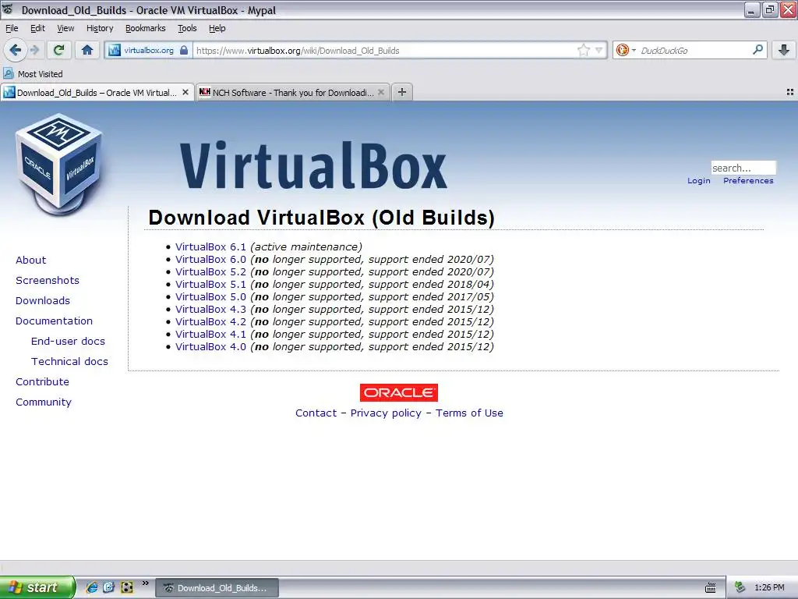
Task: Click the Windows Start button
Action: point(37,587)
